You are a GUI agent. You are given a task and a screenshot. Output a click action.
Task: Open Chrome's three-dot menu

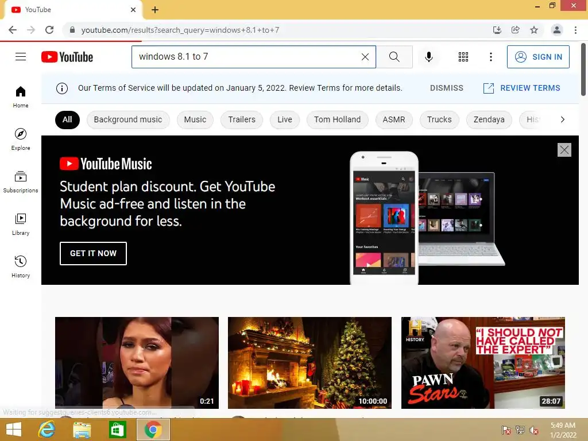tap(575, 30)
